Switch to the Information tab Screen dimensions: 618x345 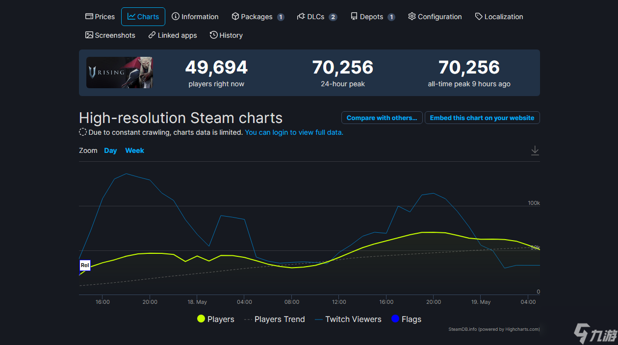coord(195,17)
